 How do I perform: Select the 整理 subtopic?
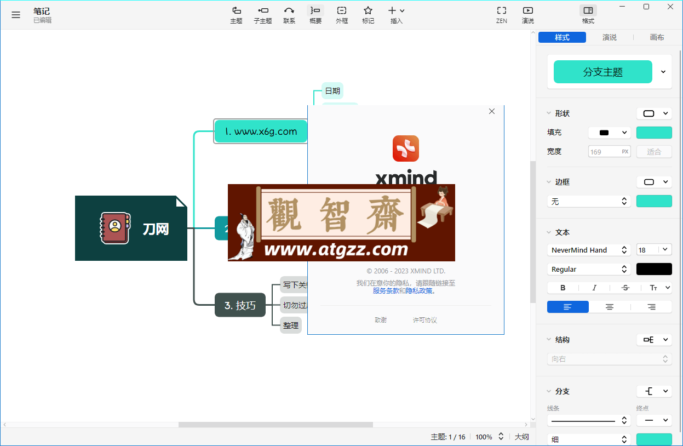click(291, 325)
